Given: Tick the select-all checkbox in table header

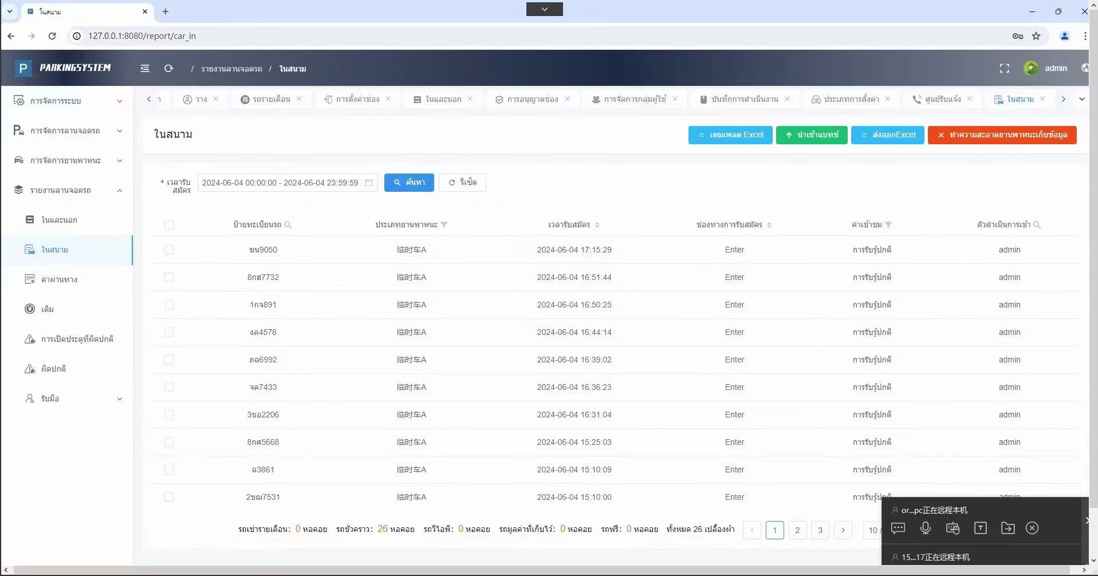Looking at the screenshot, I should (169, 225).
